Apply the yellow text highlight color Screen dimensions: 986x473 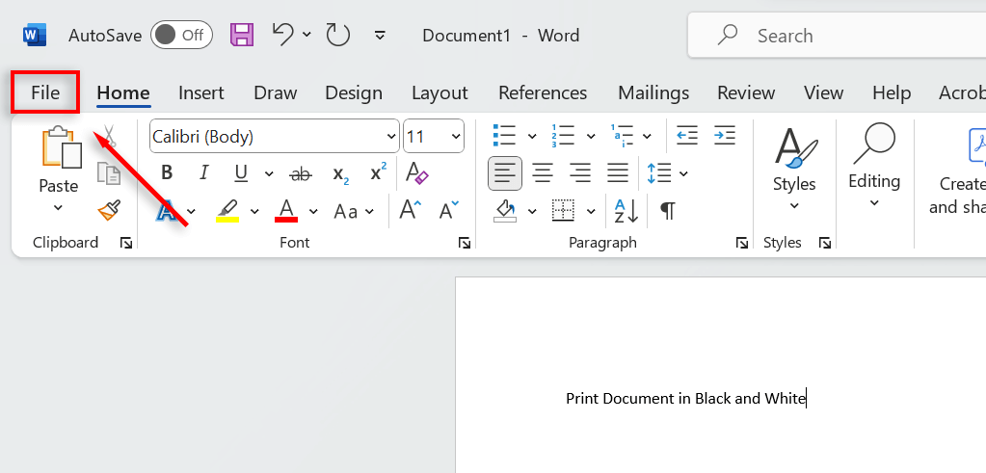[x=227, y=210]
